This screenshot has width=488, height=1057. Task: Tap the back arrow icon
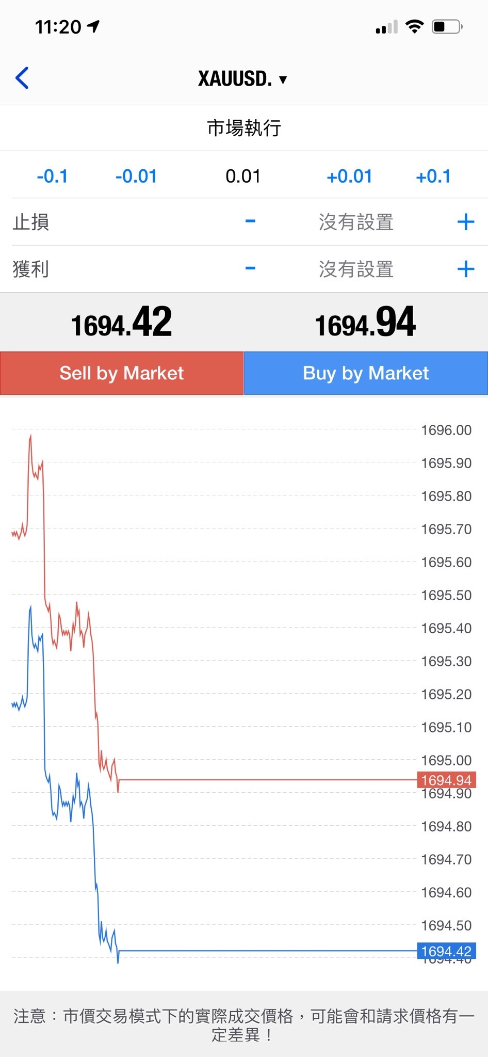(22, 78)
